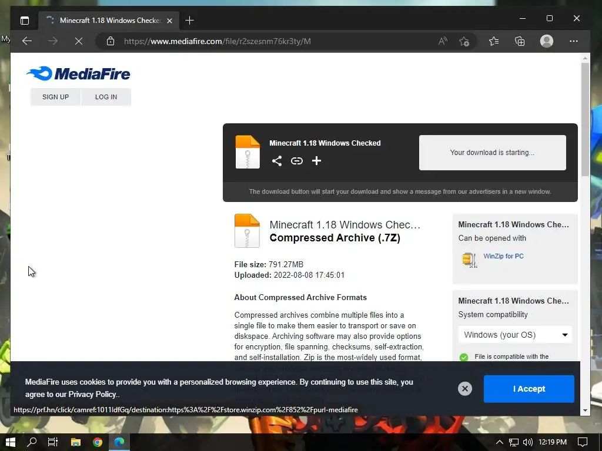602x451 pixels.
Task: Click the System compatibility label
Action: coord(493,315)
